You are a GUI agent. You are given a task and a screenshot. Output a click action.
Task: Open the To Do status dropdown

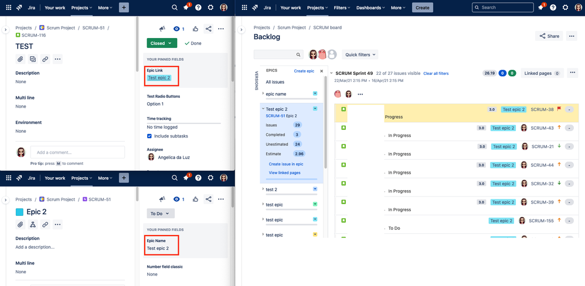[160, 214]
